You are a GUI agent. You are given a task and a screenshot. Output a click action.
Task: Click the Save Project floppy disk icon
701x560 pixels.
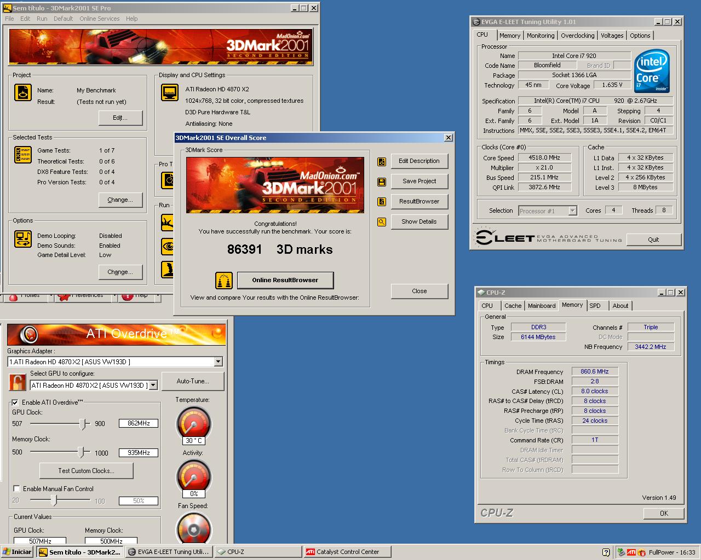tap(382, 182)
